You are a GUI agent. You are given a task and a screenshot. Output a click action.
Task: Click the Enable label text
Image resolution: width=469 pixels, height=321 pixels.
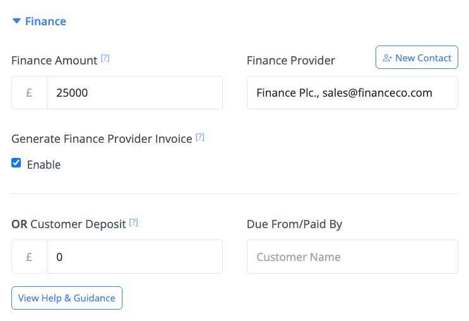pos(44,165)
